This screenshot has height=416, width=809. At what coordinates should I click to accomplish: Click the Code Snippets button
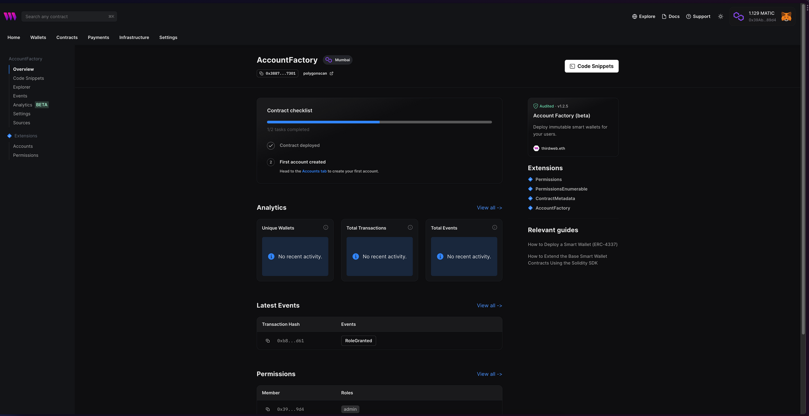click(591, 66)
